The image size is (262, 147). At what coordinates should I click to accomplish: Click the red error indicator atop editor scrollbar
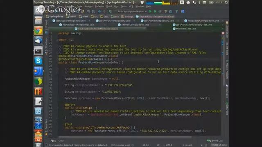223,33
